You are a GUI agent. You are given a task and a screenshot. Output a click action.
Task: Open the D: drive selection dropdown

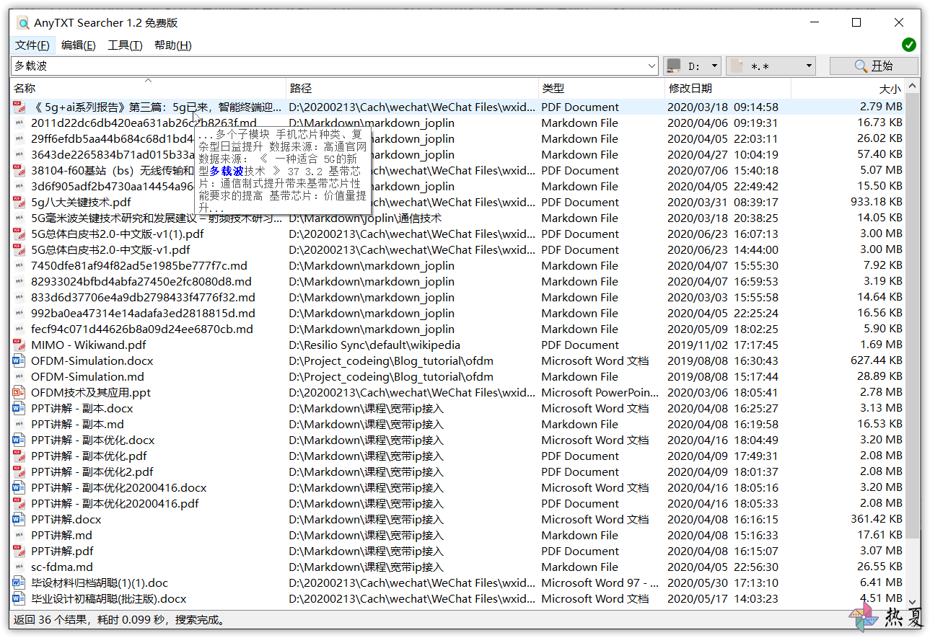click(x=714, y=66)
